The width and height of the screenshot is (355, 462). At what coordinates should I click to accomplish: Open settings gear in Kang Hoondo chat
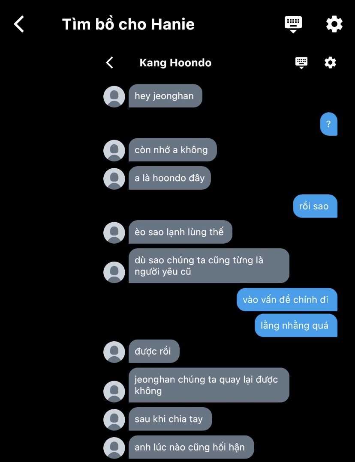pos(330,63)
